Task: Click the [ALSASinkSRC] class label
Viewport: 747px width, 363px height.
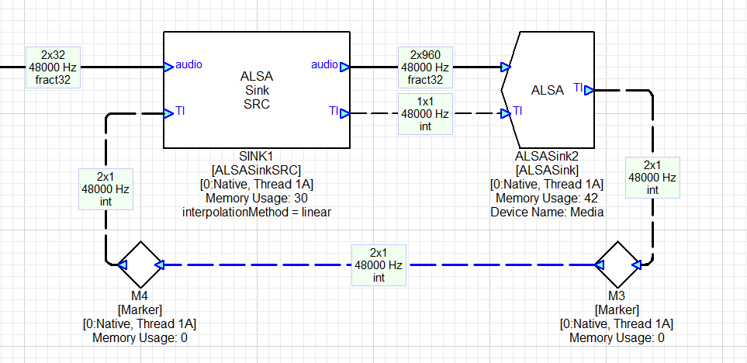Action: coord(256,170)
